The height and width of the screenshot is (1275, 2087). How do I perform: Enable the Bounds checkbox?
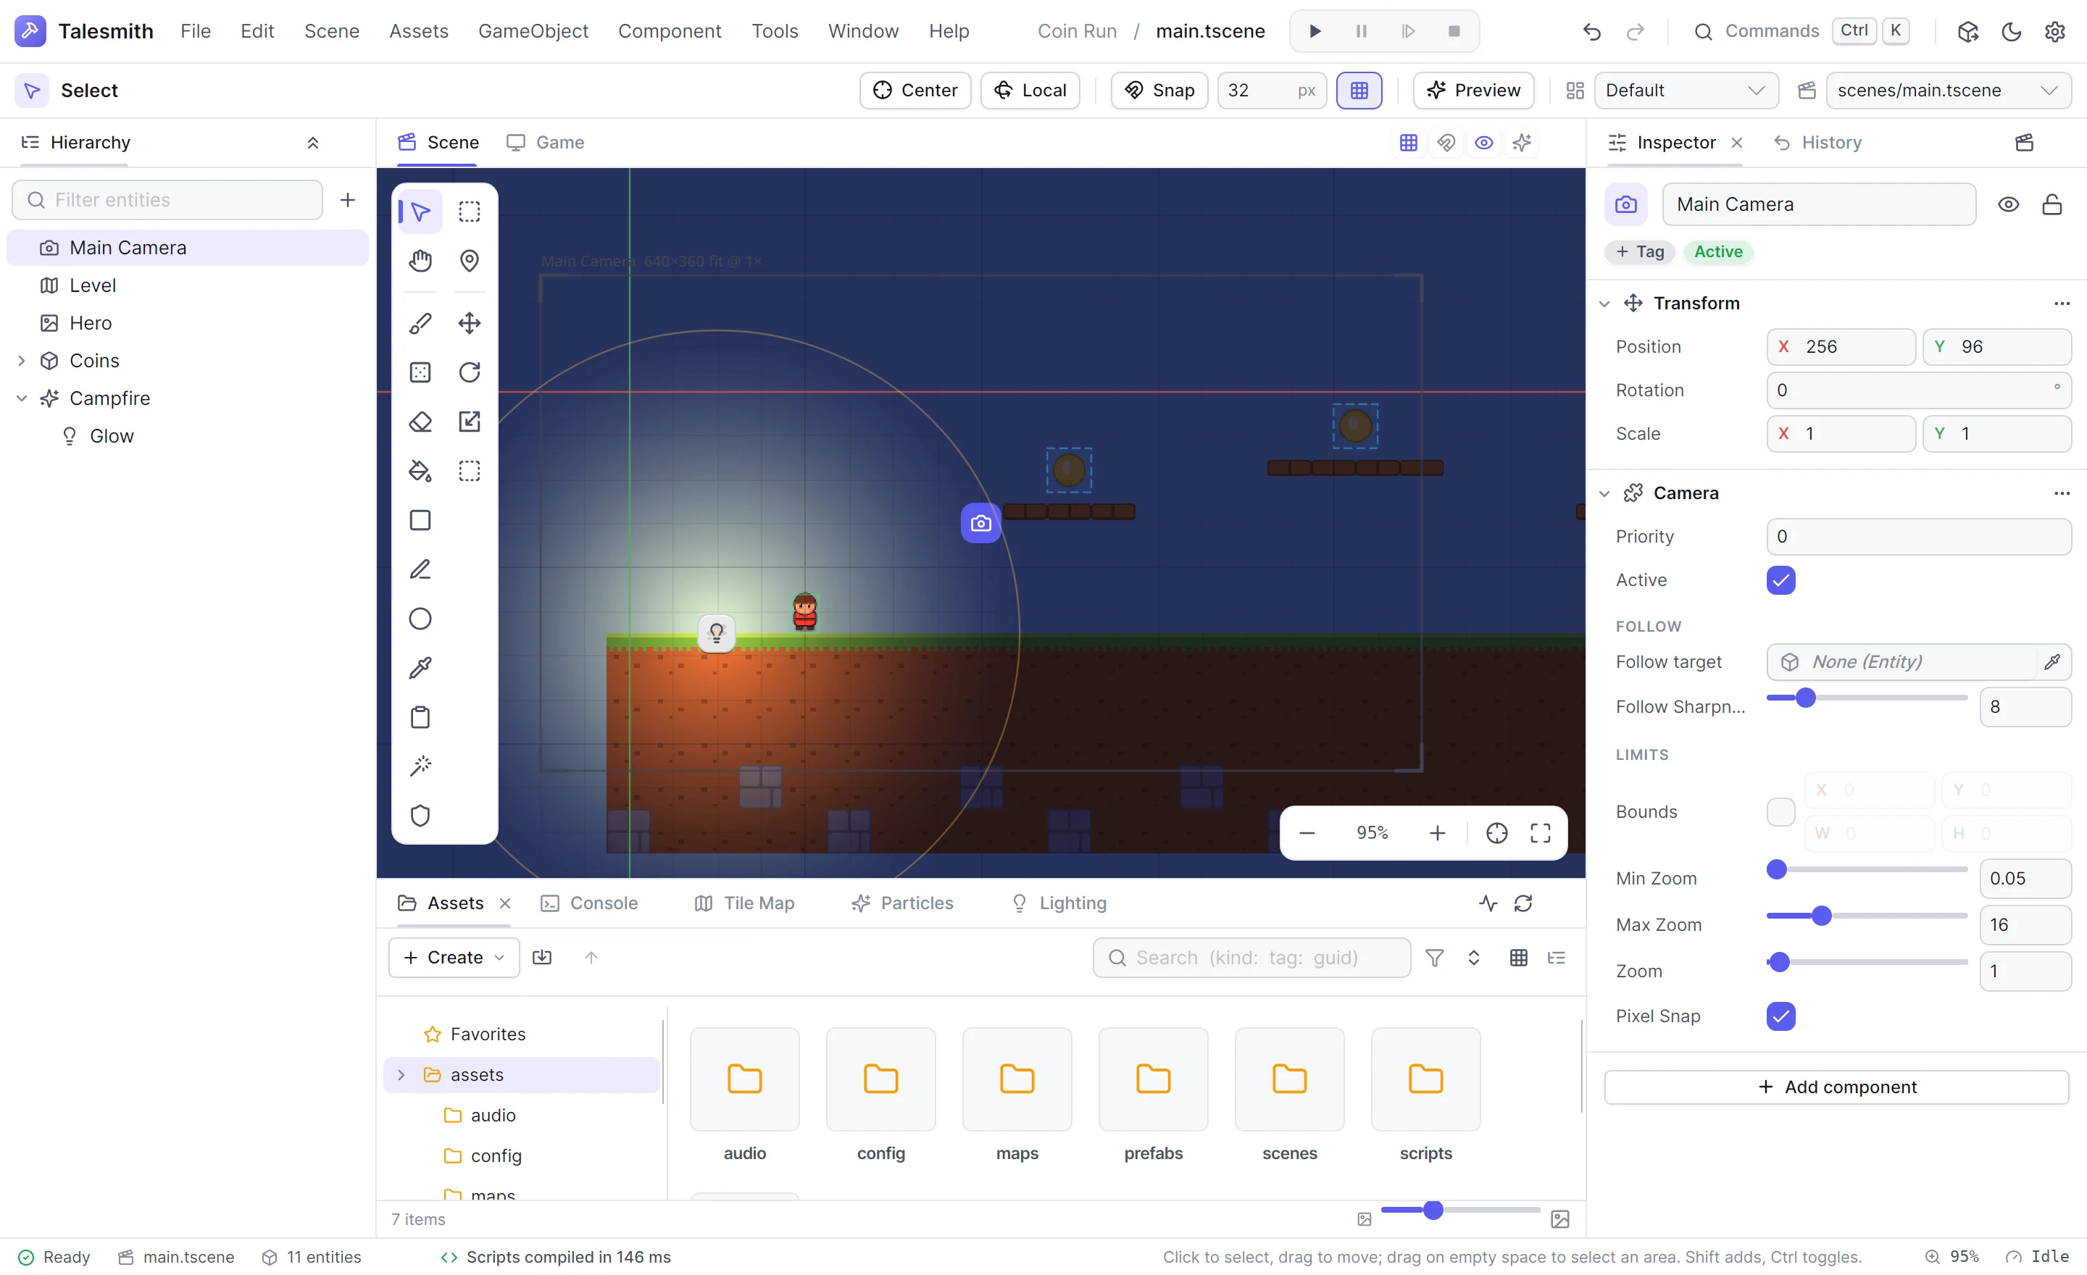click(x=1780, y=812)
